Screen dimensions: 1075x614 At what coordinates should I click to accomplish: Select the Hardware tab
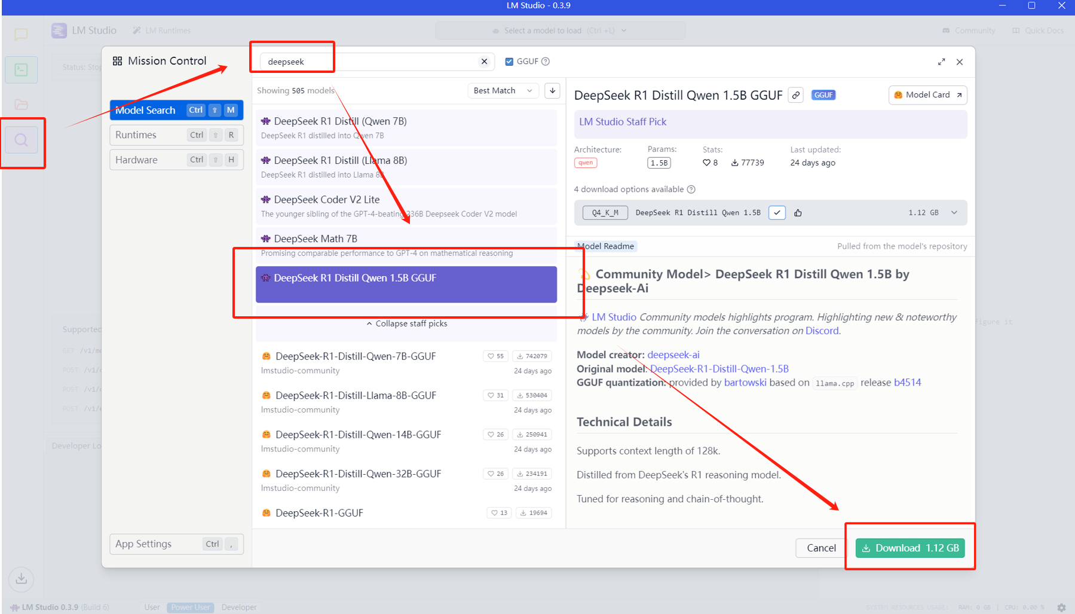tap(176, 160)
